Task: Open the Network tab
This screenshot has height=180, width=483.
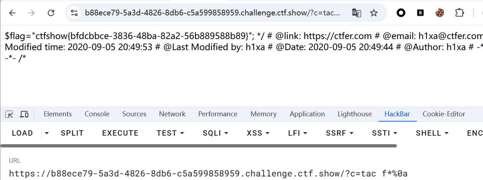Action: point(172,114)
